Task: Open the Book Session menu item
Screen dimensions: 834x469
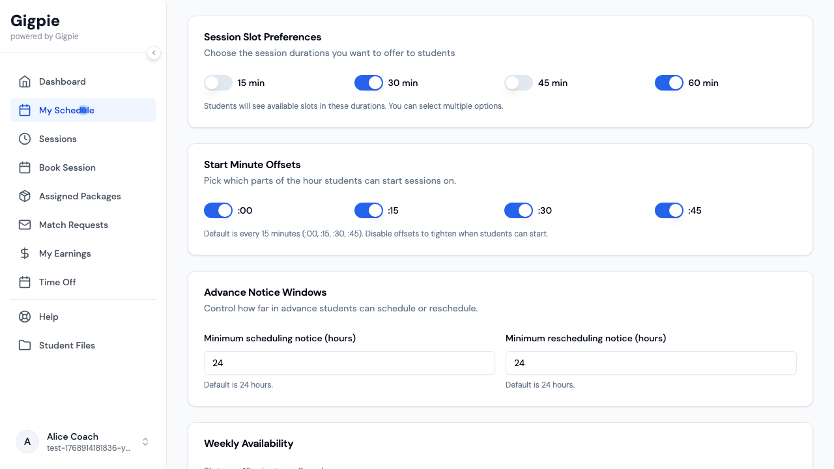Action: click(67, 167)
